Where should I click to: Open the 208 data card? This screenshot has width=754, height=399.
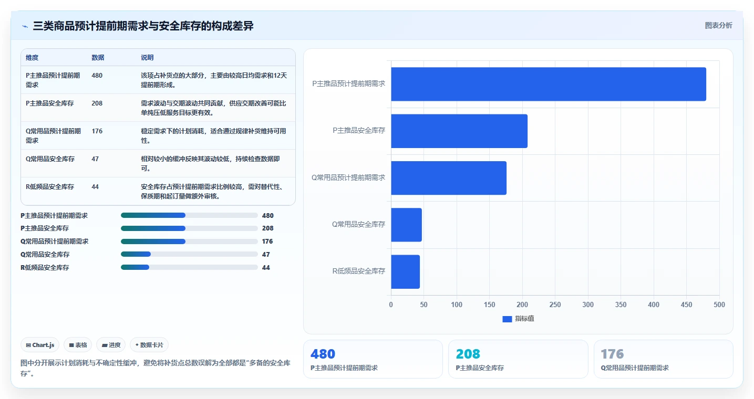tap(518, 359)
